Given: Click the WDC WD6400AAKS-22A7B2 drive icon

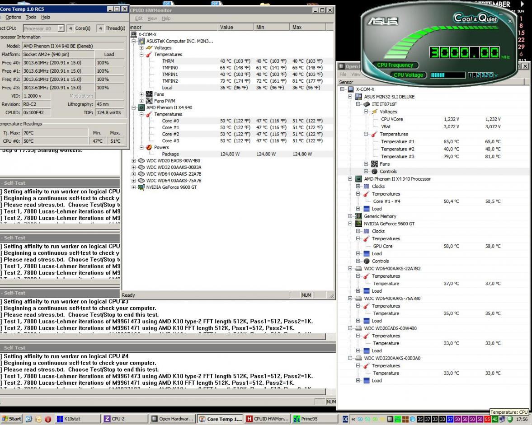Looking at the screenshot, I should click(358, 268).
